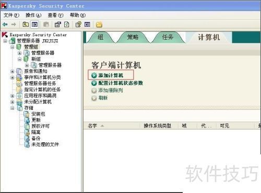Select the 未分配计算机 tree node
The height and width of the screenshot is (193, 261).
[x=38, y=101]
